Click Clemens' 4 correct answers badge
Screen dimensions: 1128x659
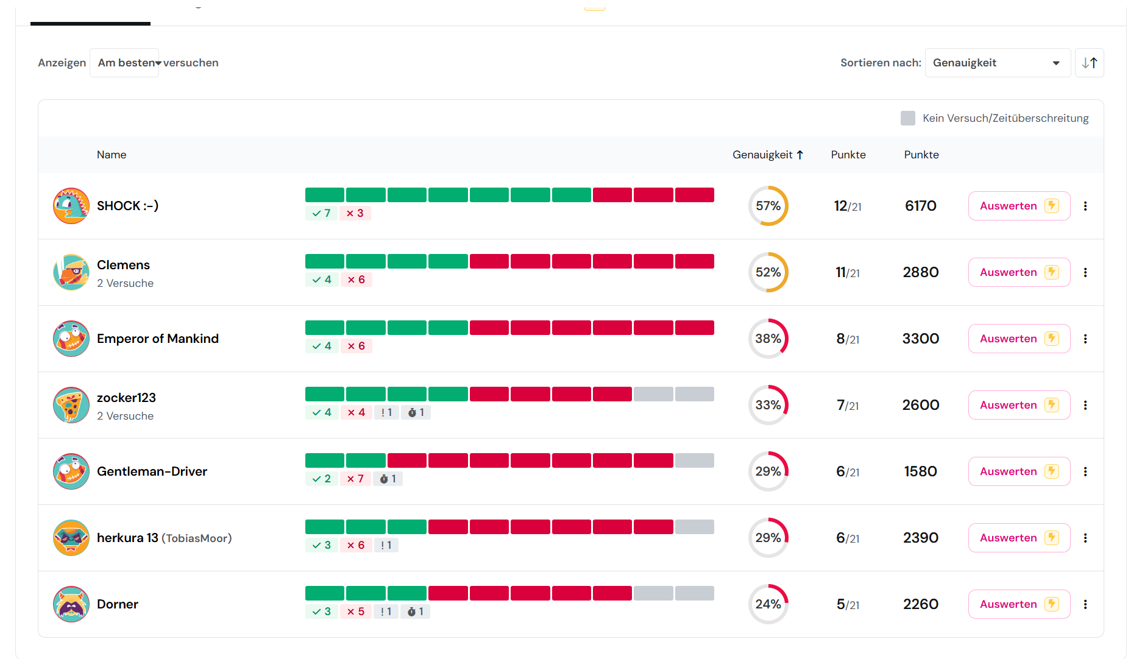tap(321, 280)
